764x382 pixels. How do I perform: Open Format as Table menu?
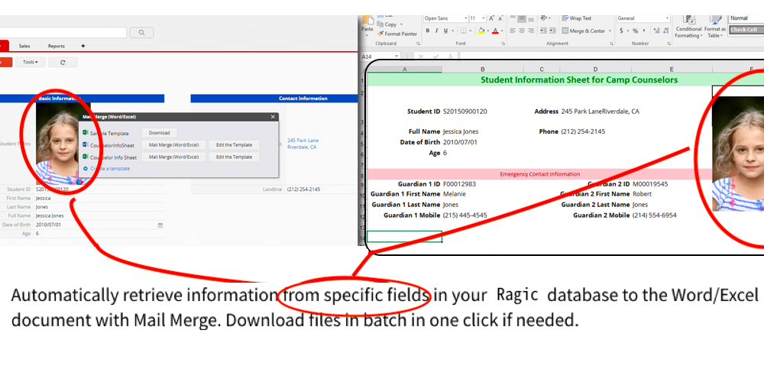tap(715, 27)
